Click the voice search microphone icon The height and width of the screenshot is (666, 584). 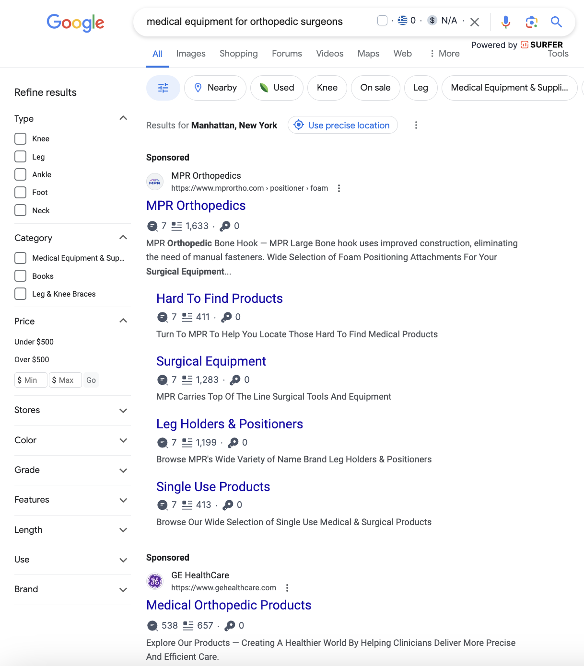(x=505, y=22)
